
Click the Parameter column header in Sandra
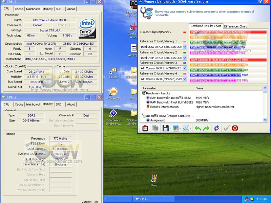pos(167,88)
